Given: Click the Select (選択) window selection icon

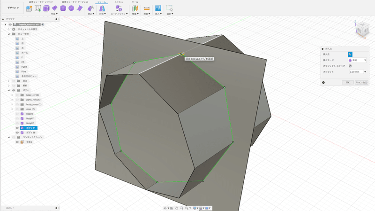Looking at the screenshot, I should point(170,8).
